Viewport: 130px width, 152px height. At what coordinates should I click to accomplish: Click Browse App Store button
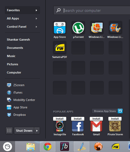click(105, 111)
